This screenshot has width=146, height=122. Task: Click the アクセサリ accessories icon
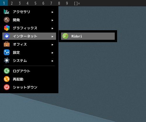(7, 12)
